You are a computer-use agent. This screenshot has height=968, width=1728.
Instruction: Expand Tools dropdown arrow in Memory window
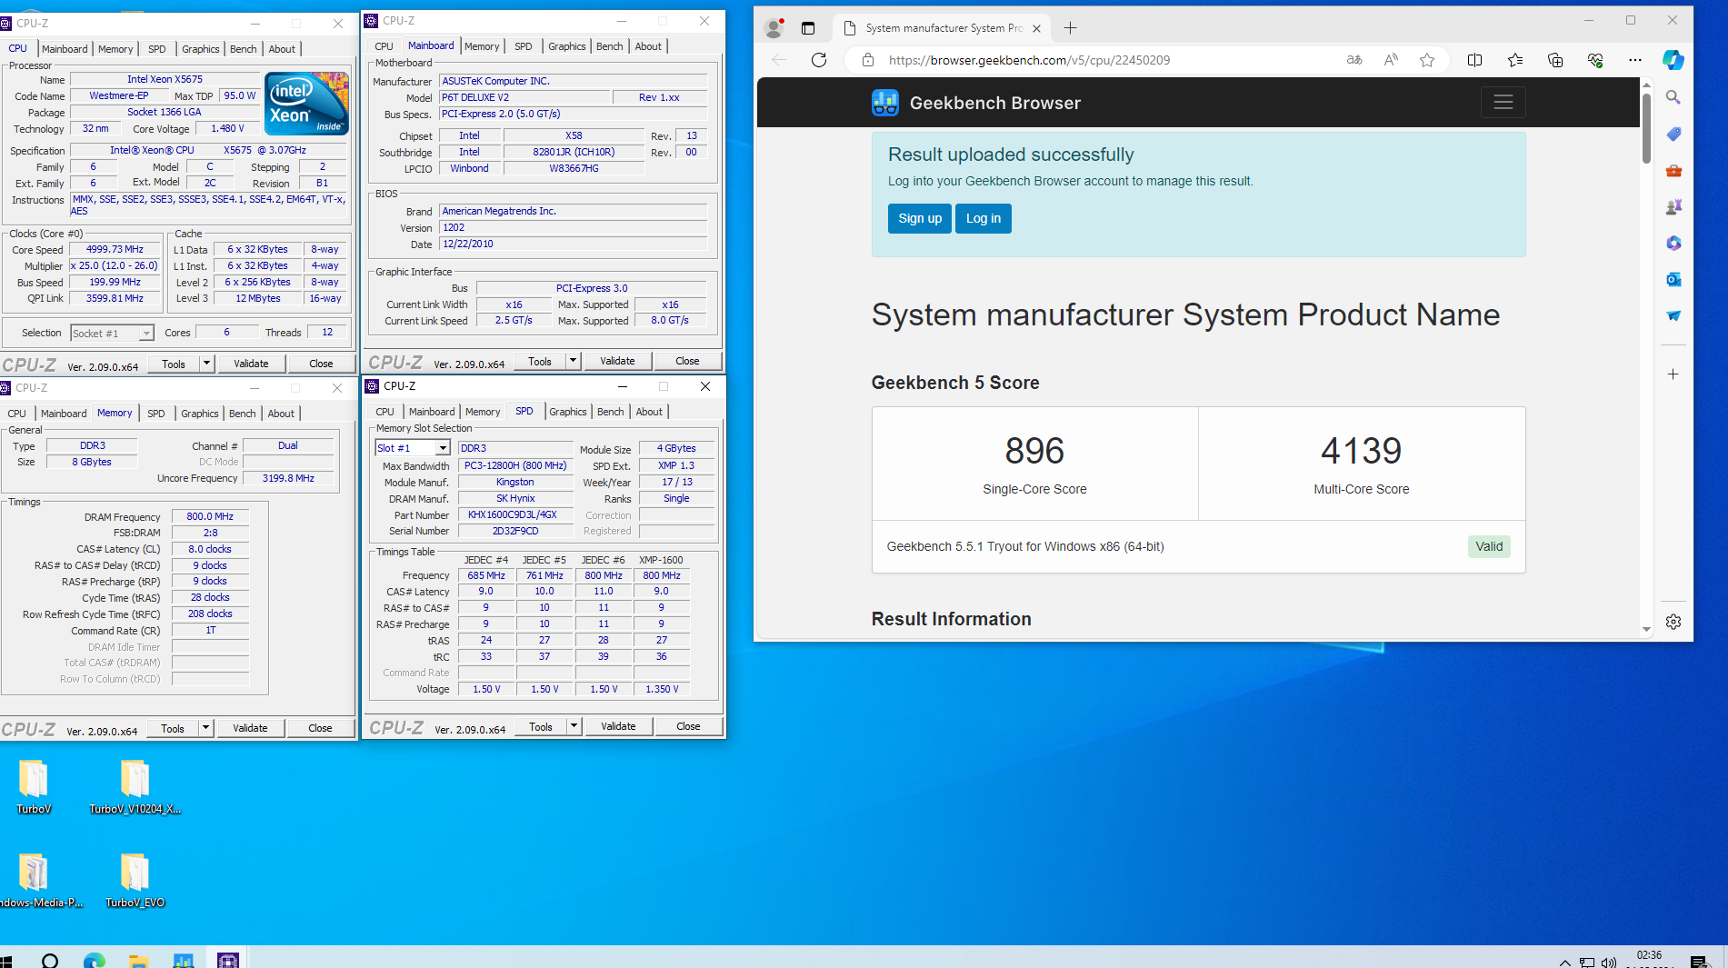205,728
